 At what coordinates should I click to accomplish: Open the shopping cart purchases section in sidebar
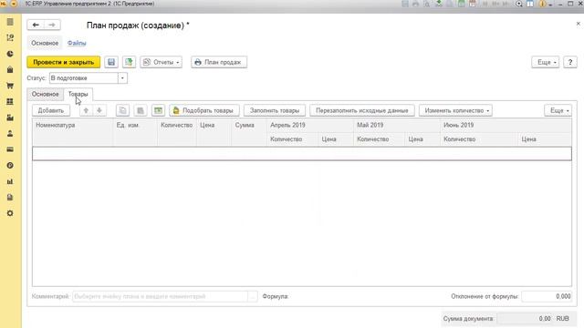[10, 86]
